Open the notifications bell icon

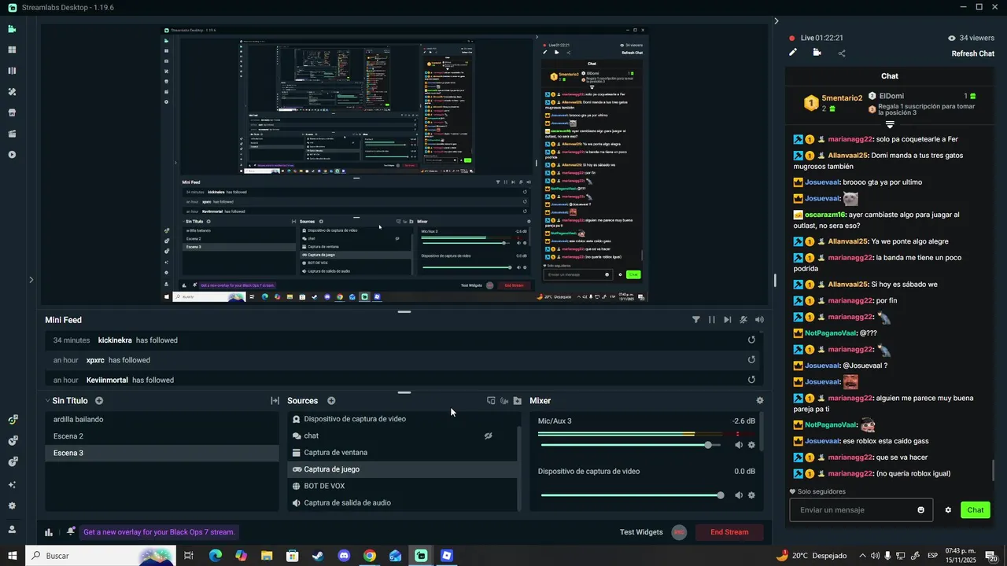coord(71,531)
